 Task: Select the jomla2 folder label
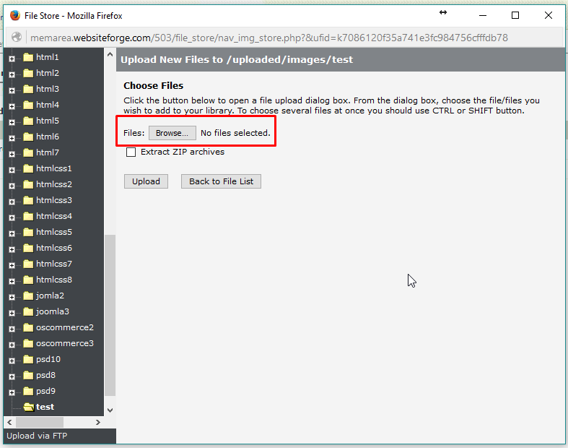[50, 296]
